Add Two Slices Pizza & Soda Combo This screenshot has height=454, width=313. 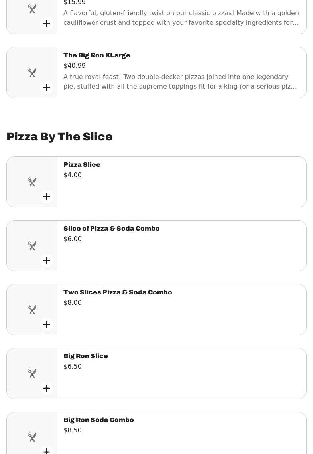tap(47, 324)
